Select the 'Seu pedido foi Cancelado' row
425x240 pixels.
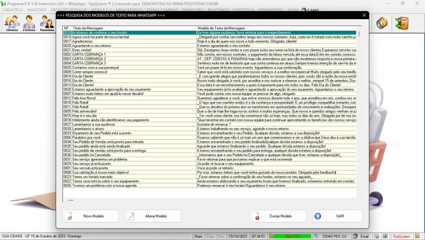[209, 155]
